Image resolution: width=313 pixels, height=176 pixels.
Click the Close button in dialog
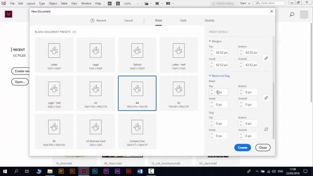pyautogui.click(x=263, y=148)
